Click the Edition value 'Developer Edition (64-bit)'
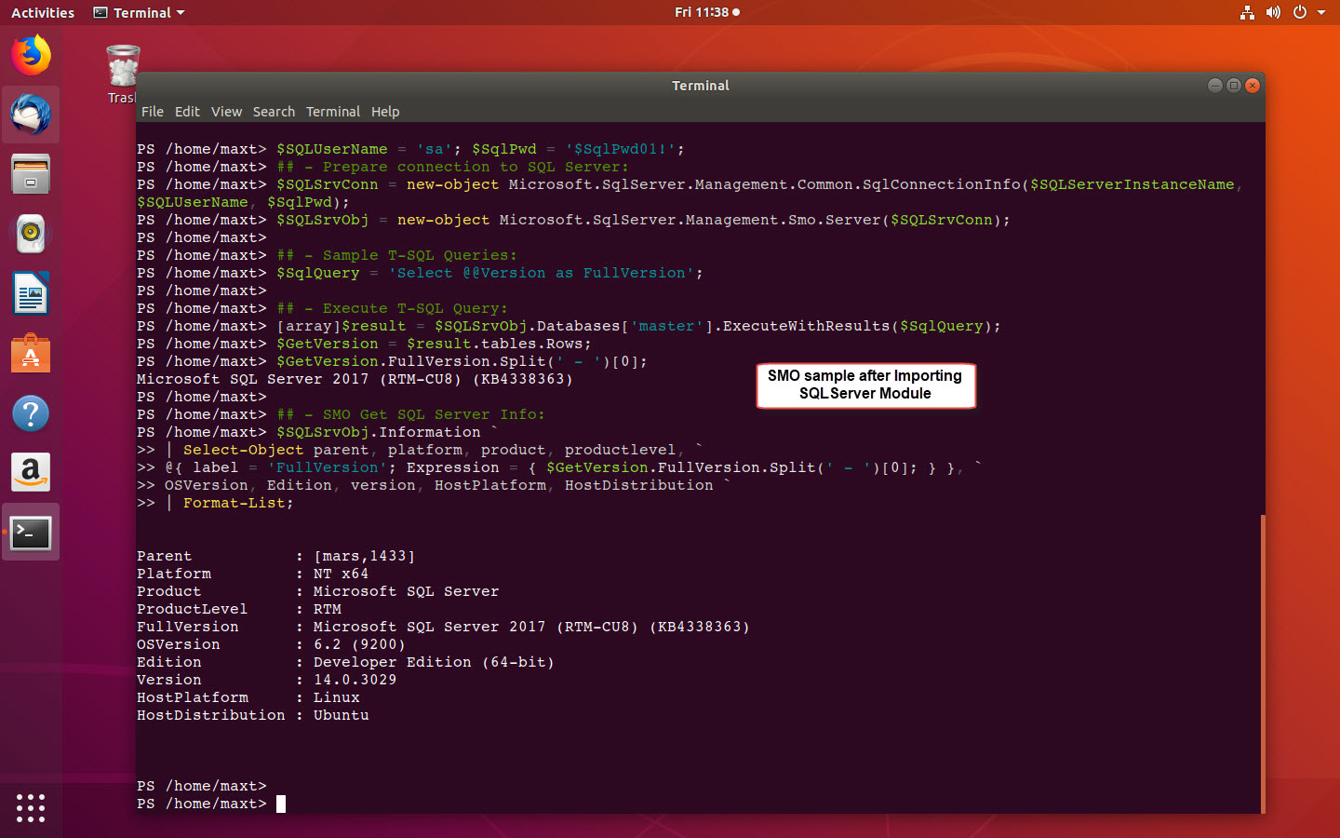Screen dimensions: 1340x838 (435, 662)
